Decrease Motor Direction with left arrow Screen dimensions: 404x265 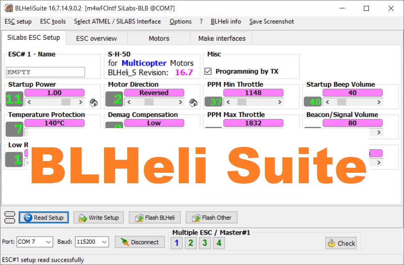129,102
